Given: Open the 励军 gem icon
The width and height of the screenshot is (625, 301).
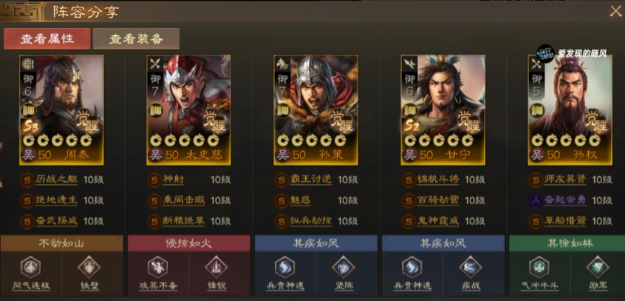Looking at the screenshot, I should (x=597, y=267).
